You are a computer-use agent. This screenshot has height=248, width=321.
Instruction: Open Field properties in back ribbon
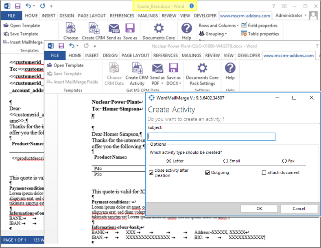[x=260, y=26]
